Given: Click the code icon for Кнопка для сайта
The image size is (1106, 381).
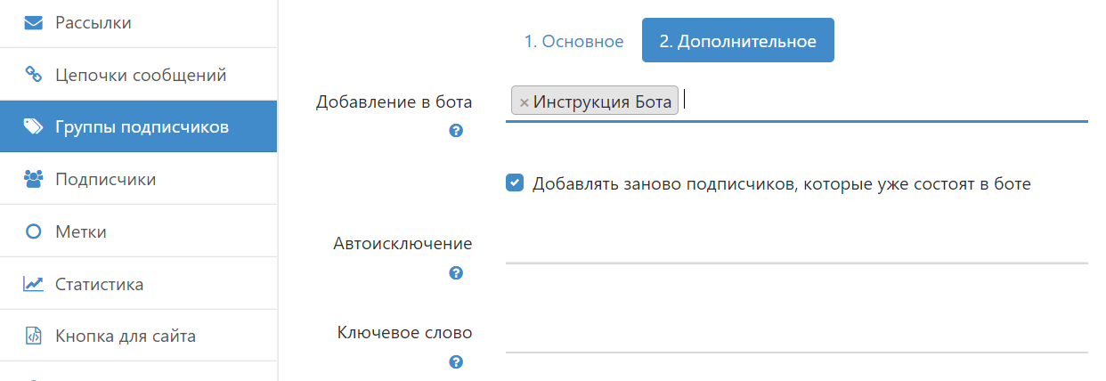Looking at the screenshot, I should [x=33, y=336].
